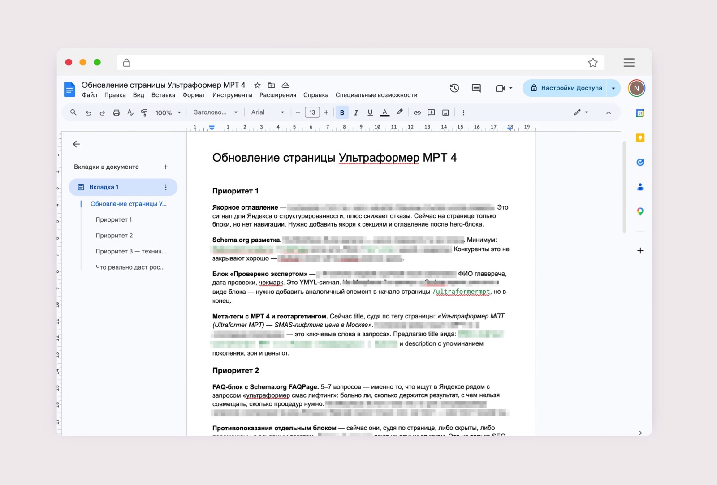
Task: Jump to Приоритет 2 in the outline
Action: tap(114, 236)
